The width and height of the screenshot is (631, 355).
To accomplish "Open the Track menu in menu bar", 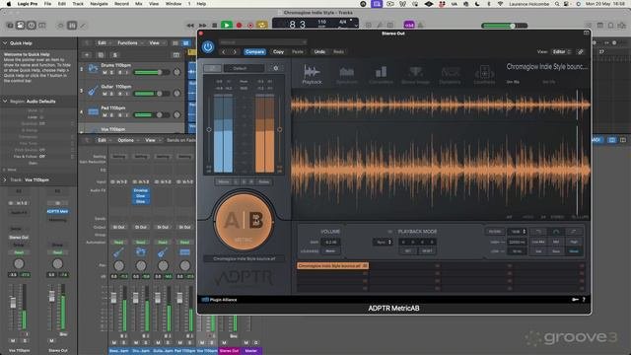I will pos(78,4).
